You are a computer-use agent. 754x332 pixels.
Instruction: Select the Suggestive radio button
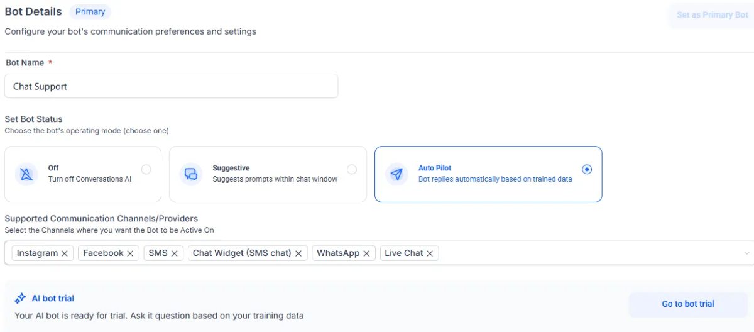pyautogui.click(x=352, y=169)
